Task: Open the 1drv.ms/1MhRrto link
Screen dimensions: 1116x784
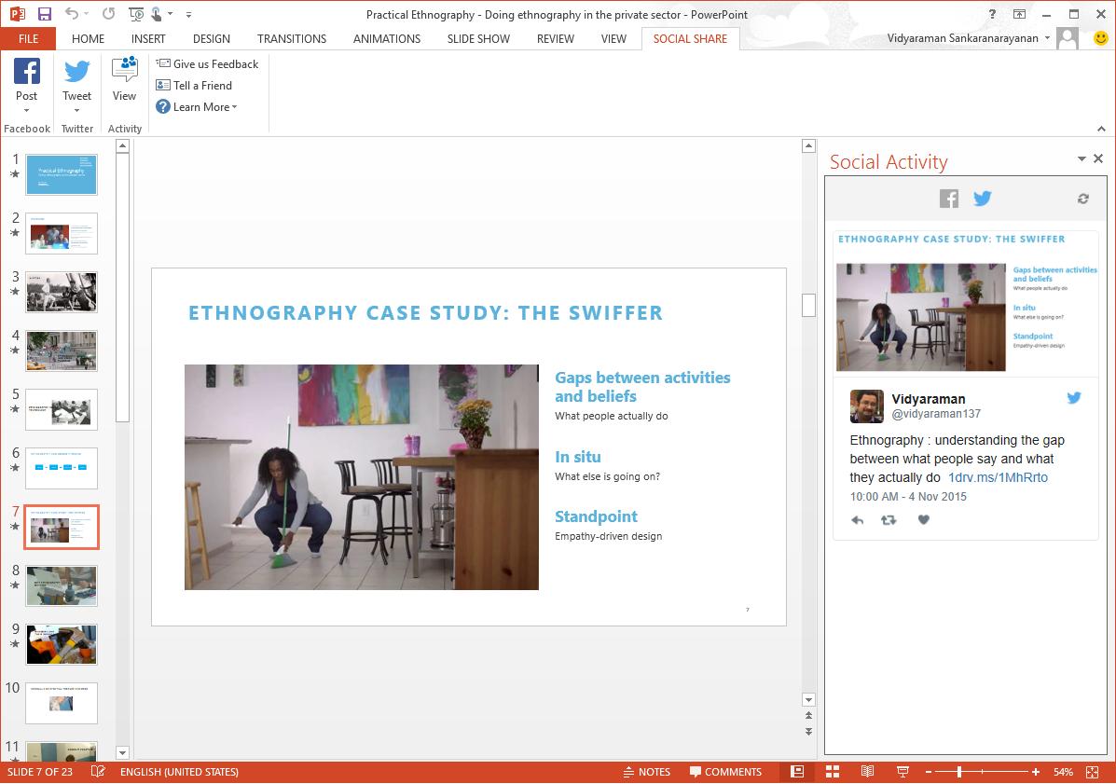Action: [x=998, y=477]
